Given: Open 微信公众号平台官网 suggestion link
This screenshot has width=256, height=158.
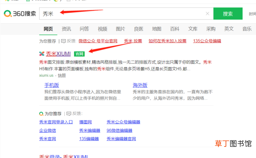Looking at the screenshot, I should pyautogui.click(x=98, y=41).
